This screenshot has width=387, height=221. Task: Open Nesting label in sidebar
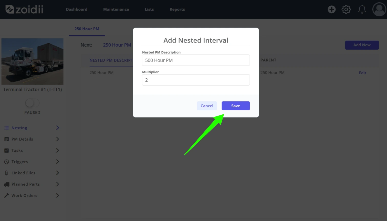19,128
